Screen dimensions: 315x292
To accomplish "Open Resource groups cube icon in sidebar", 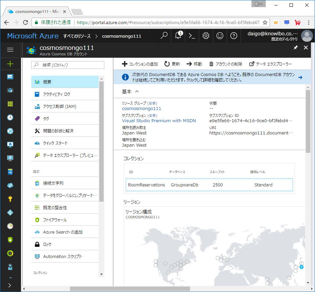I will click(x=10, y=90).
